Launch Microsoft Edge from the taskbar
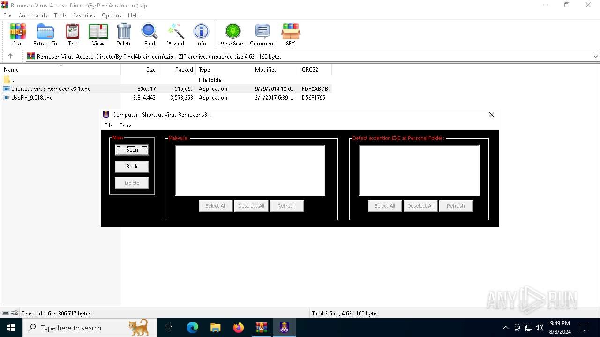This screenshot has width=600, height=337. (x=193, y=328)
